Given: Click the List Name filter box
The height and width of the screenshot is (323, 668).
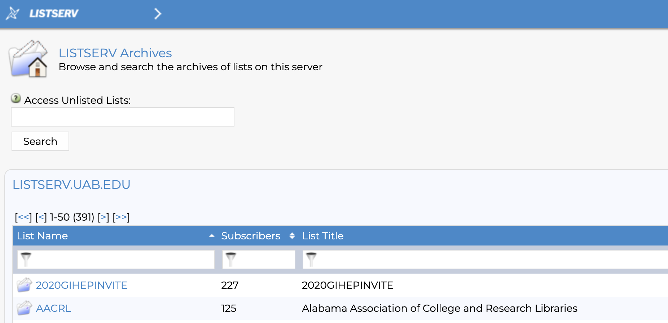Looking at the screenshot, I should (x=116, y=260).
